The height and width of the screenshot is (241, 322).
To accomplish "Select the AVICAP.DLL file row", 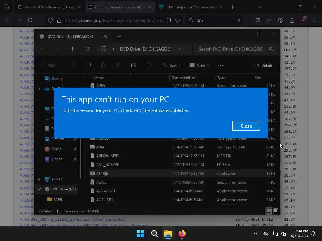I will pos(183,191).
